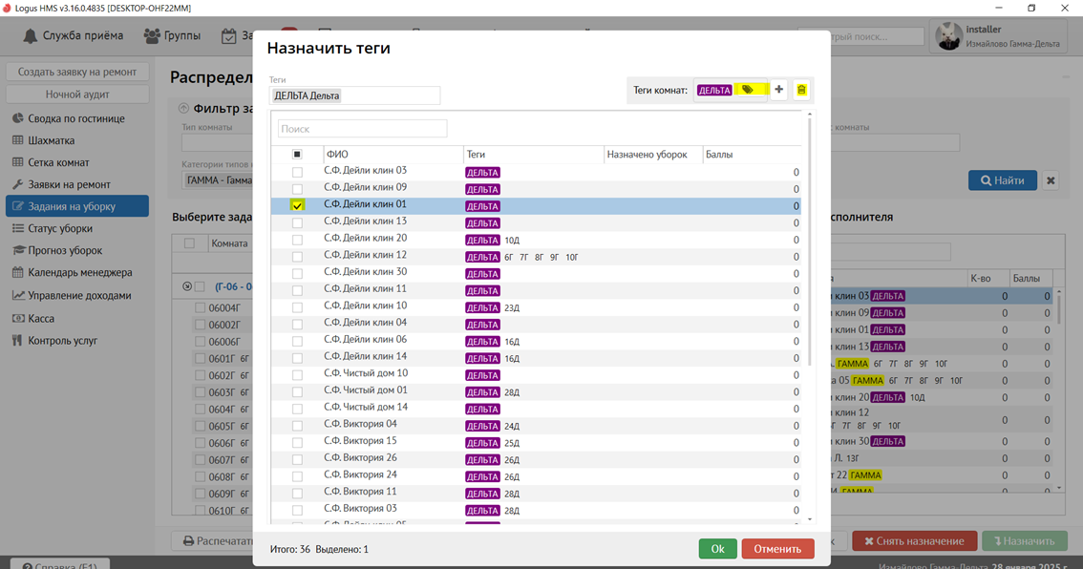Click the X button next to Найти

[x=1051, y=180]
